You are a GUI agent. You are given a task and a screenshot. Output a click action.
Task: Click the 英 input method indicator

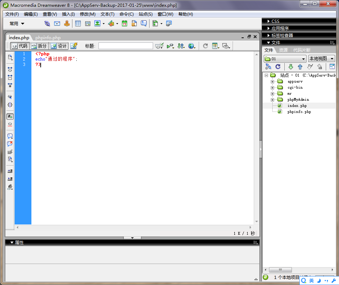312,280
